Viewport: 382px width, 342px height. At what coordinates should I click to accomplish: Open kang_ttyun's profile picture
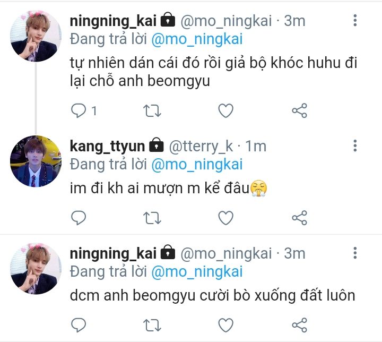34,161
